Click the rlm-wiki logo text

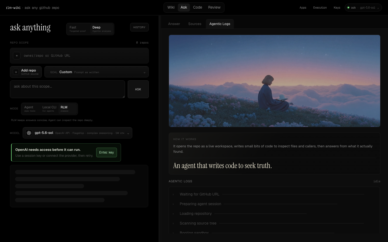[13, 8]
